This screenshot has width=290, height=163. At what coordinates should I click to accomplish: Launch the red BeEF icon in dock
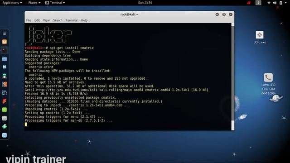[5, 101]
